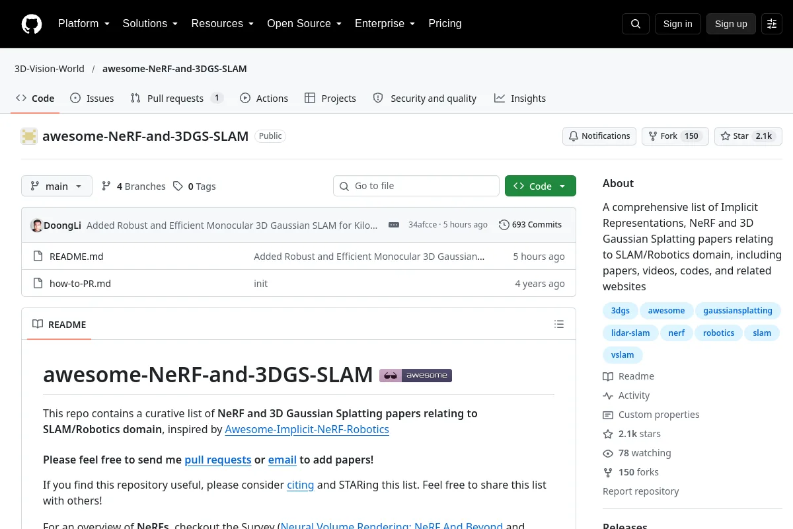793x529 pixels.
Task: Open awesome-NeRF-and-3DGS-SLAM breadcrumb link
Action: [x=174, y=69]
